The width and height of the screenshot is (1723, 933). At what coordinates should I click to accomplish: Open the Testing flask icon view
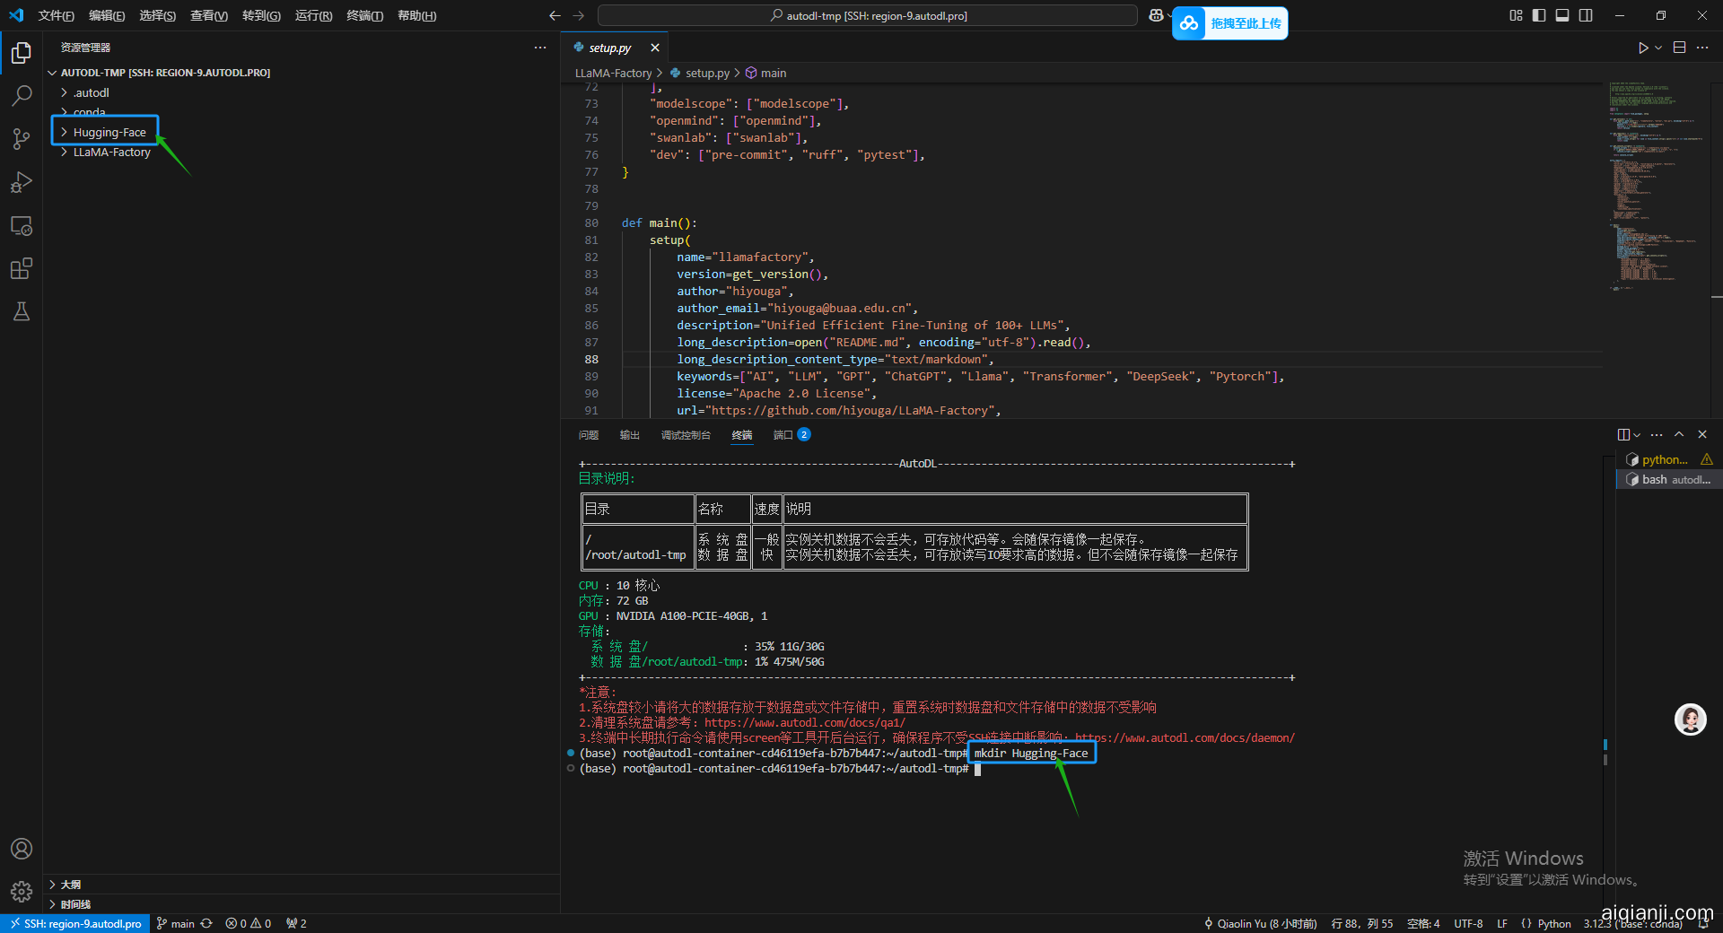coord(22,311)
